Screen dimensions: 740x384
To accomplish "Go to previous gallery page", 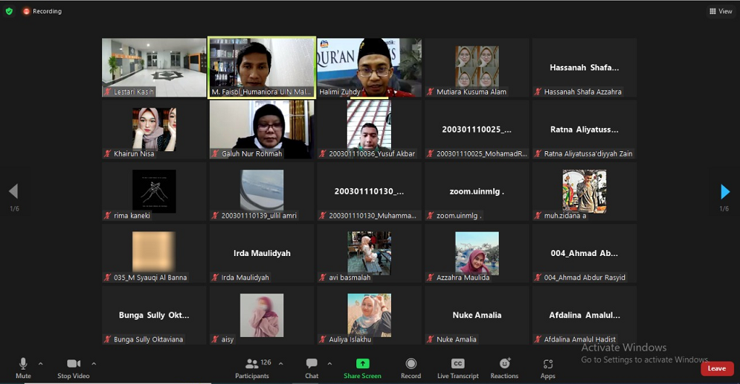I will click(13, 192).
